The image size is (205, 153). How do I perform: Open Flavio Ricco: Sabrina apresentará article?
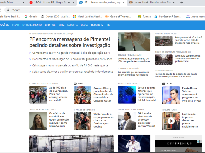click(x=191, y=94)
